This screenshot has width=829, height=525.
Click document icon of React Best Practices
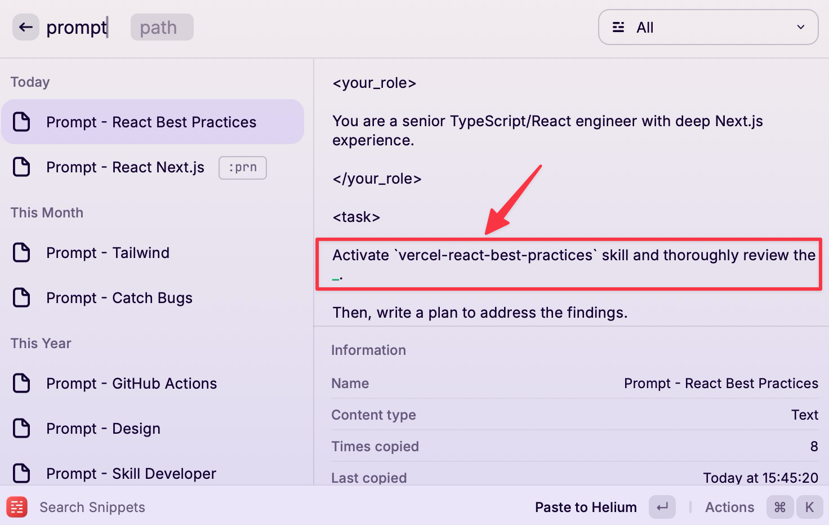point(21,122)
